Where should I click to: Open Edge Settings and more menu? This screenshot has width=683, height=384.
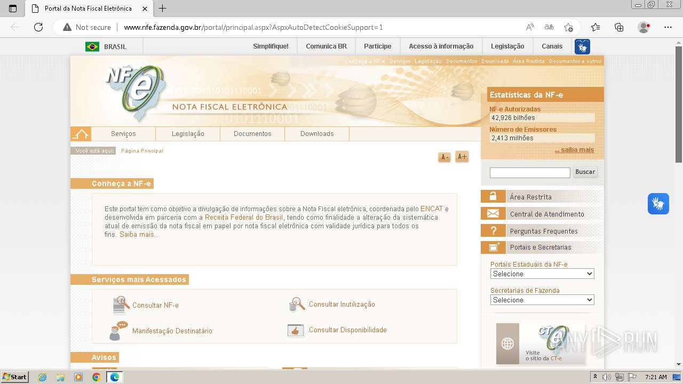(x=668, y=27)
